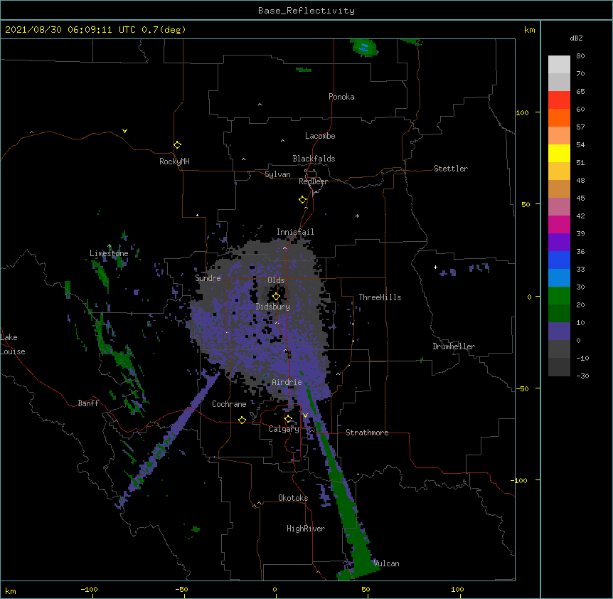Click the yellow diamond marker above RockyMH
The image size is (613, 599).
[177, 145]
